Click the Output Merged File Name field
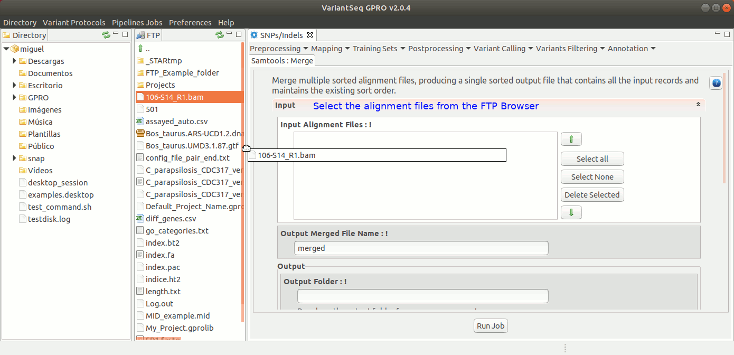This screenshot has height=355, width=734. point(421,248)
